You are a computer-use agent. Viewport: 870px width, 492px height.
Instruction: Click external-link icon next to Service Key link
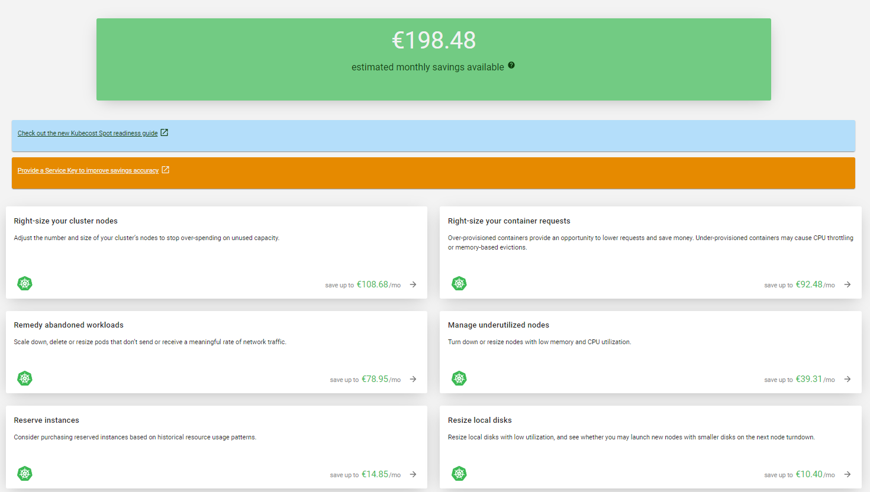click(166, 170)
